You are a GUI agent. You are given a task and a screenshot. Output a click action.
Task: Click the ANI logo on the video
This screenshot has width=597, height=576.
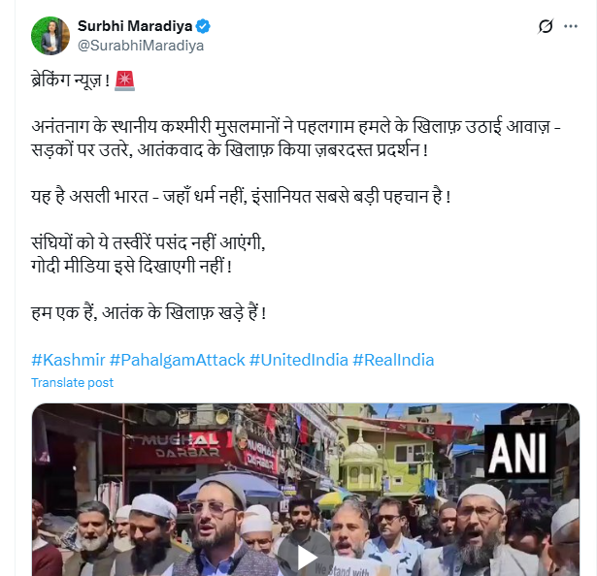click(517, 452)
